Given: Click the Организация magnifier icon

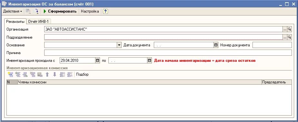Looking at the screenshot, I should click(289, 29).
